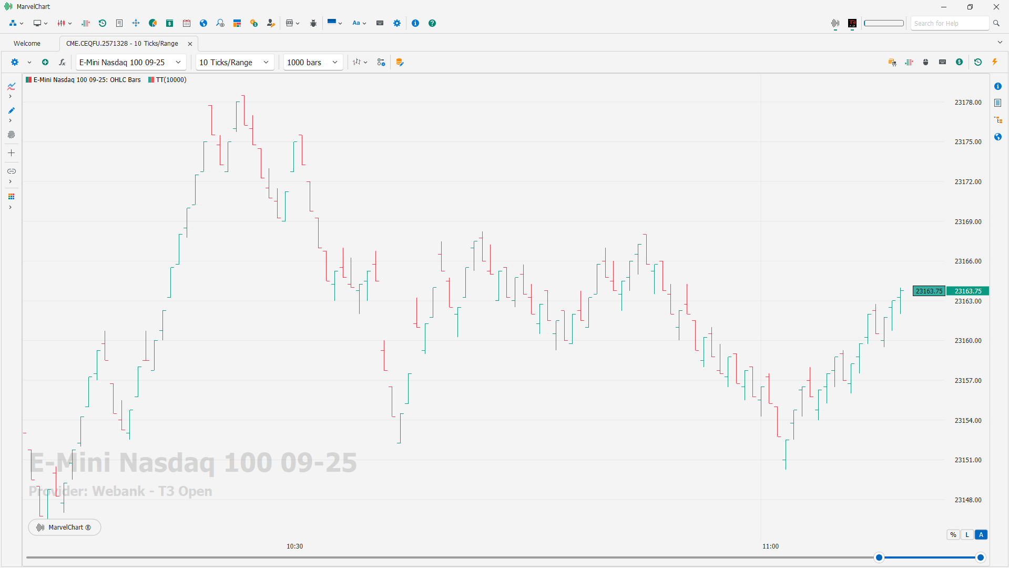
Task: Click the left handle of time range slider
Action: (879, 557)
